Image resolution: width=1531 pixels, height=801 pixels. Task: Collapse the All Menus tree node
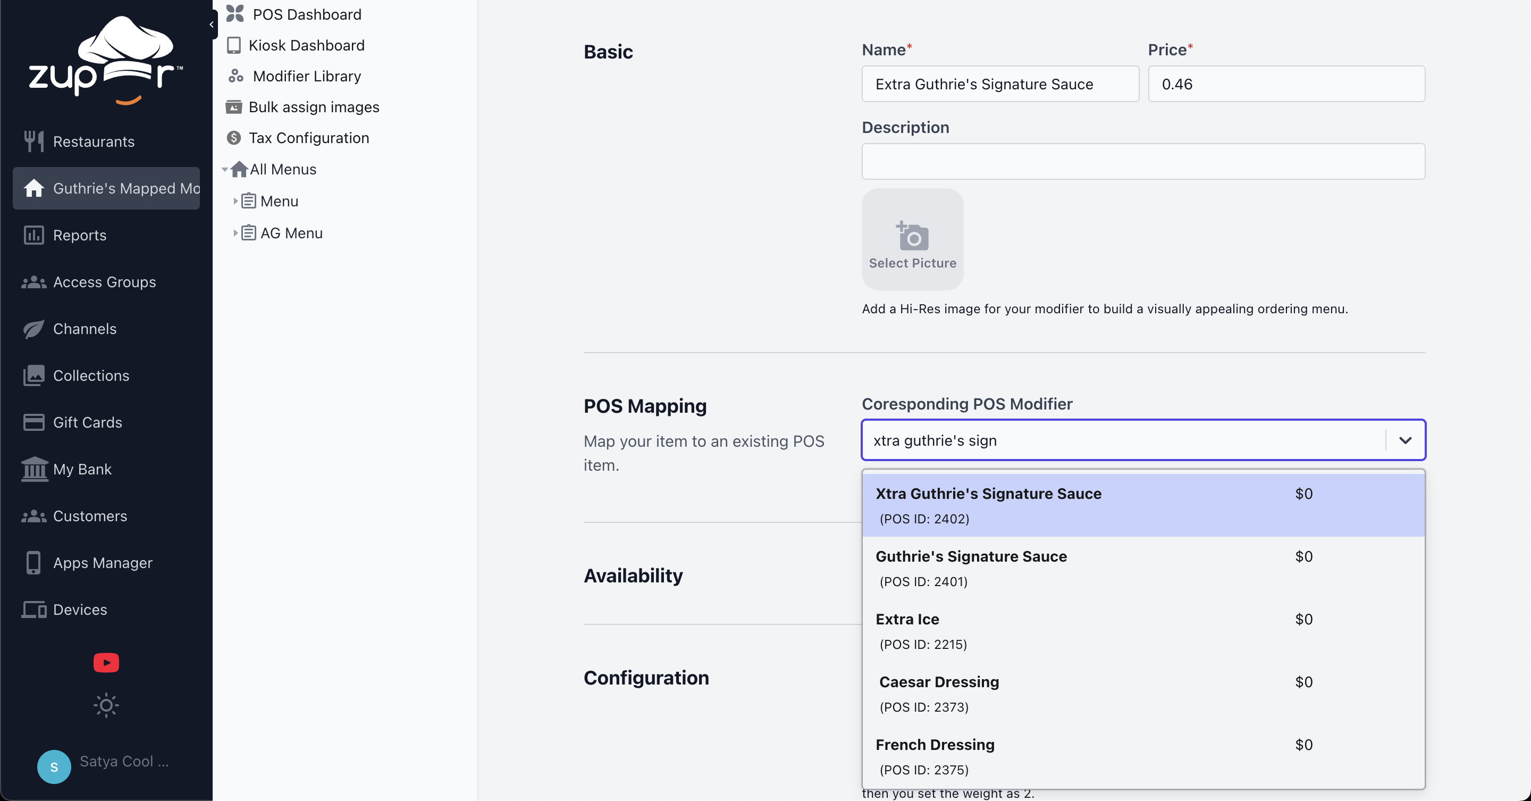(x=225, y=170)
